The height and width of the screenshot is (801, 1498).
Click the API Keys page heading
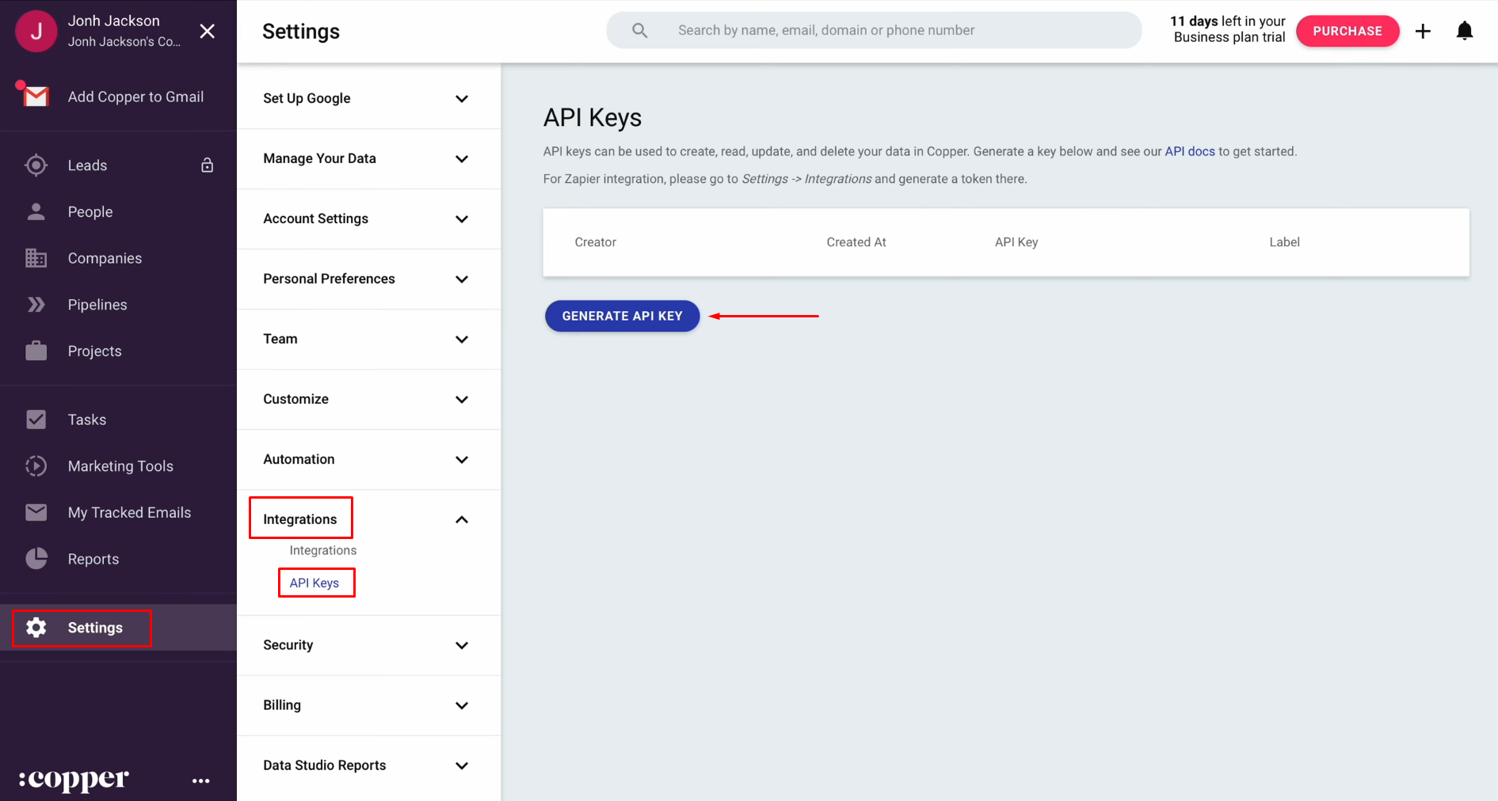[x=593, y=117]
